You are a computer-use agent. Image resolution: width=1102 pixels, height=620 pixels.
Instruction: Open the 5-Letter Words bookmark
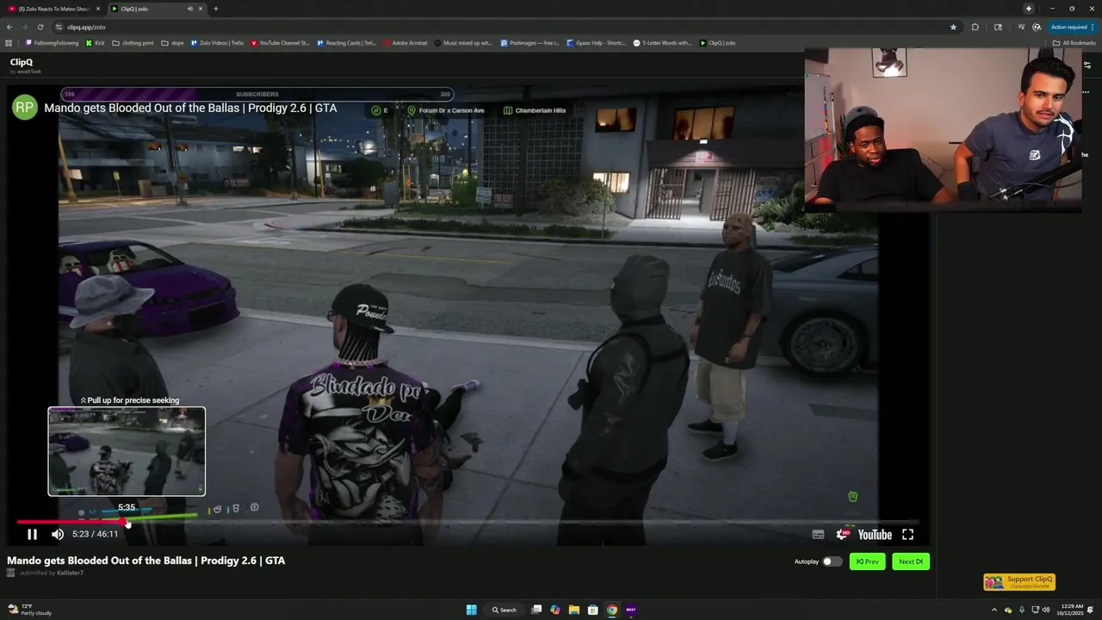click(662, 43)
